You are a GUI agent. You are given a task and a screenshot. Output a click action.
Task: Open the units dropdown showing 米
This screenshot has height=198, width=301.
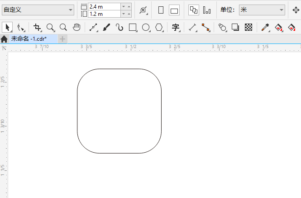(262, 10)
